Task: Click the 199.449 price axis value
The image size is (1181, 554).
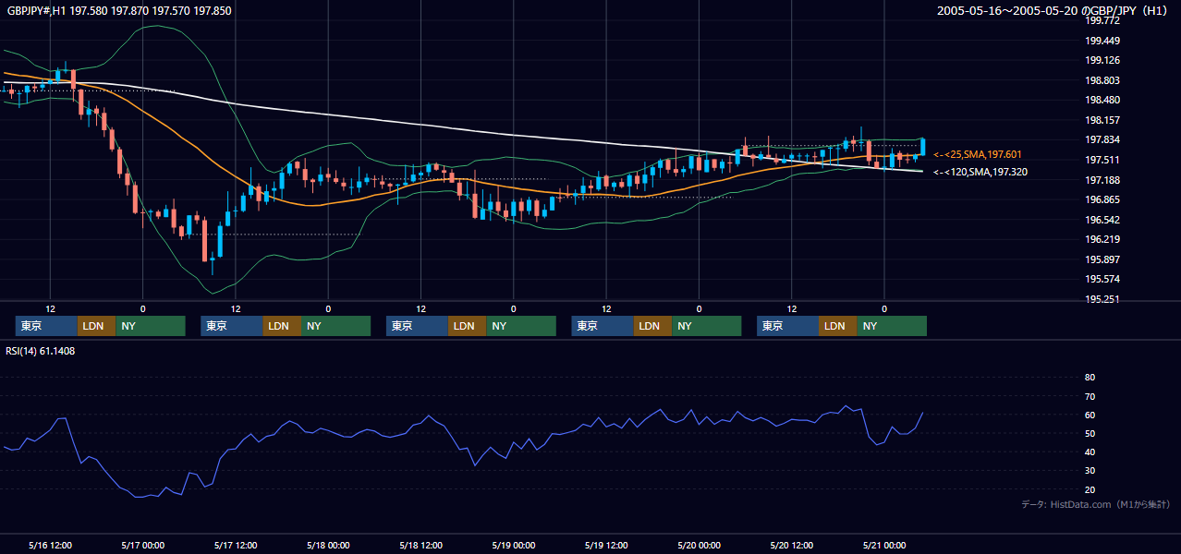Action: click(1102, 41)
